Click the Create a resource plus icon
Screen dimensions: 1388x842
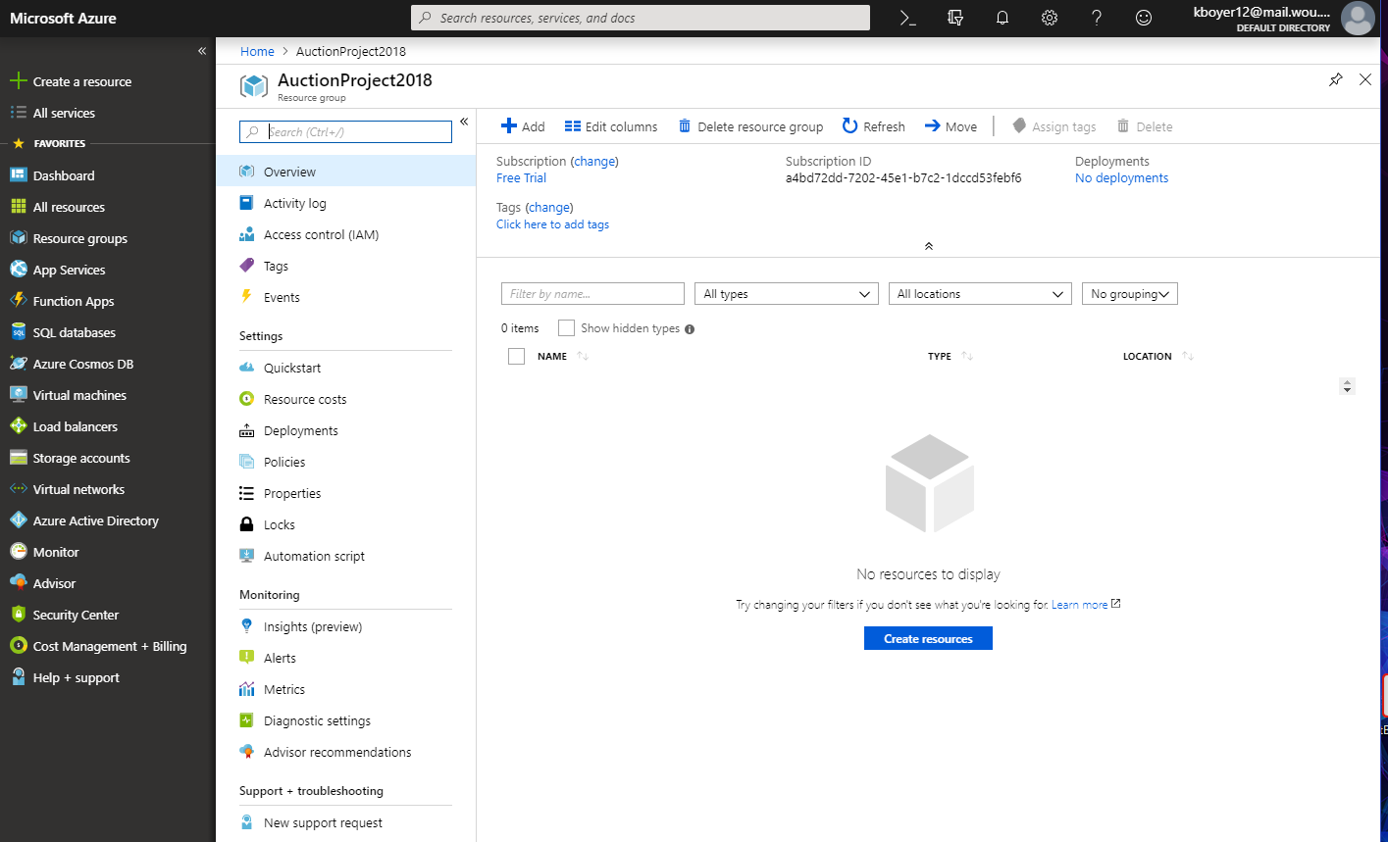(18, 81)
